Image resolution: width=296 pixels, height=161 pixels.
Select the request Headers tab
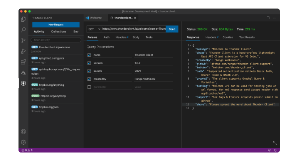122,37
